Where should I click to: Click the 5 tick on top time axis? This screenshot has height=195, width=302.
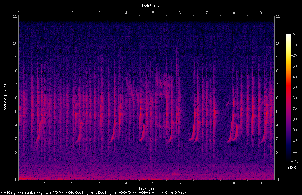click(153, 13)
